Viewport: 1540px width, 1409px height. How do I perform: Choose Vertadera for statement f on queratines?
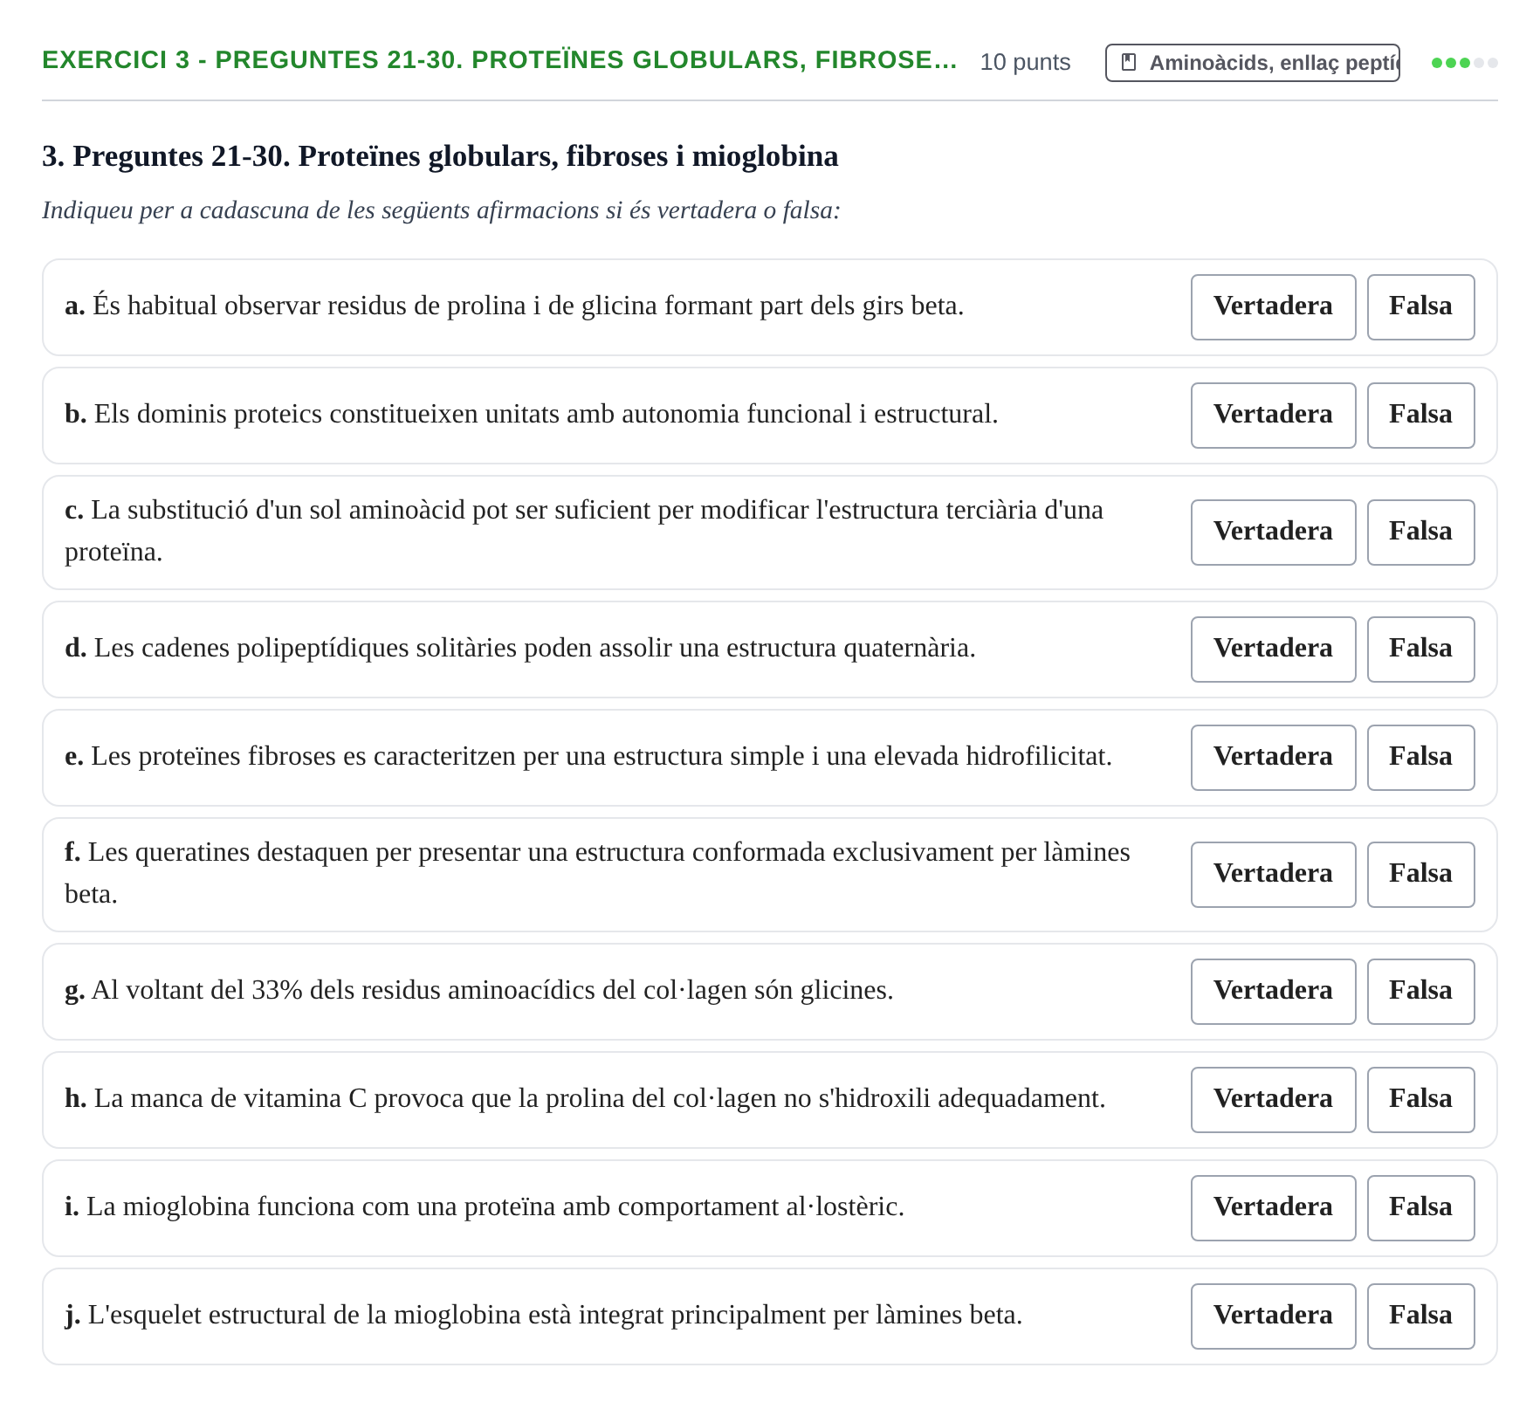(x=1273, y=875)
